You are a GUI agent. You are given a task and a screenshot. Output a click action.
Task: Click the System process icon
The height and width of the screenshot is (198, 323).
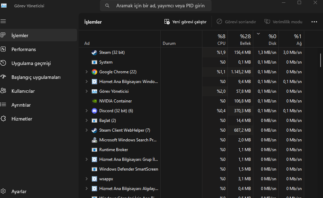pyautogui.click(x=94, y=62)
